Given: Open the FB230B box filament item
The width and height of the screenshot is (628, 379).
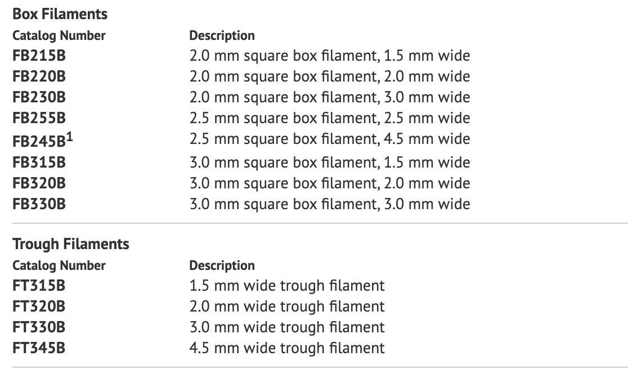Looking at the screenshot, I should coord(39,97).
